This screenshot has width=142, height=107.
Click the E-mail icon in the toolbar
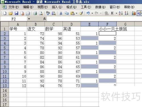28,13
